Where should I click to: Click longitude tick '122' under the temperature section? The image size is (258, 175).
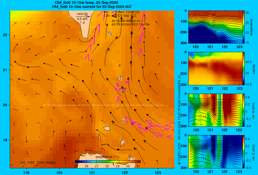point(225,47)
